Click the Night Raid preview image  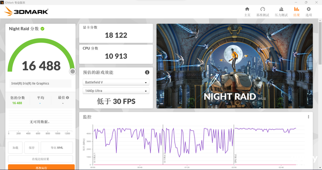click(235, 66)
